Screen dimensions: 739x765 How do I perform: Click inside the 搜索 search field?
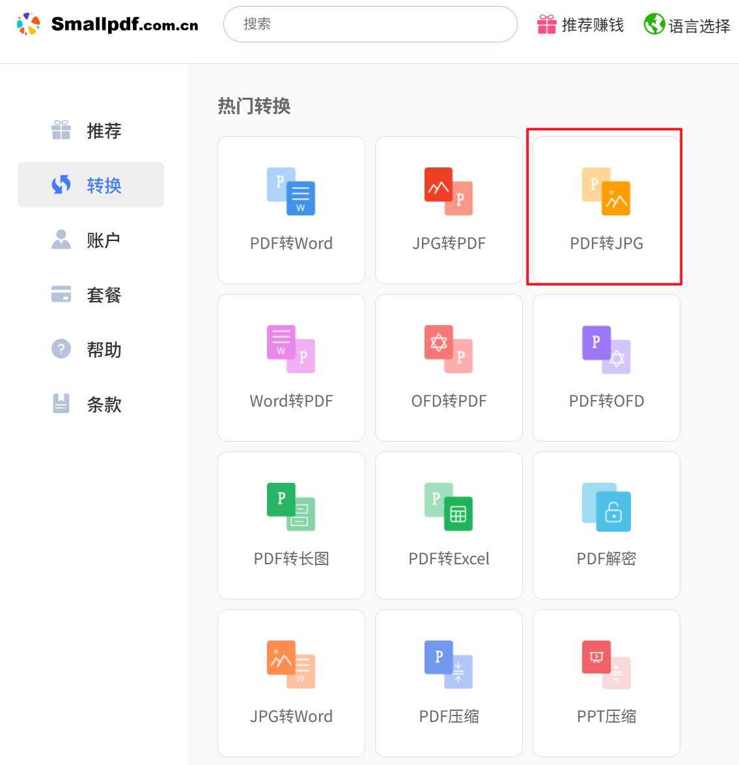tap(370, 24)
